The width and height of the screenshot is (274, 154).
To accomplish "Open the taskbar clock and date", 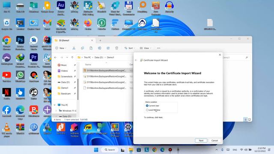I will point(260,150).
